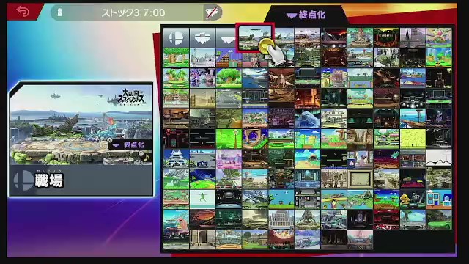Click the Smash emblem beside 戦場 name
The image size is (469, 264).
click(x=23, y=180)
